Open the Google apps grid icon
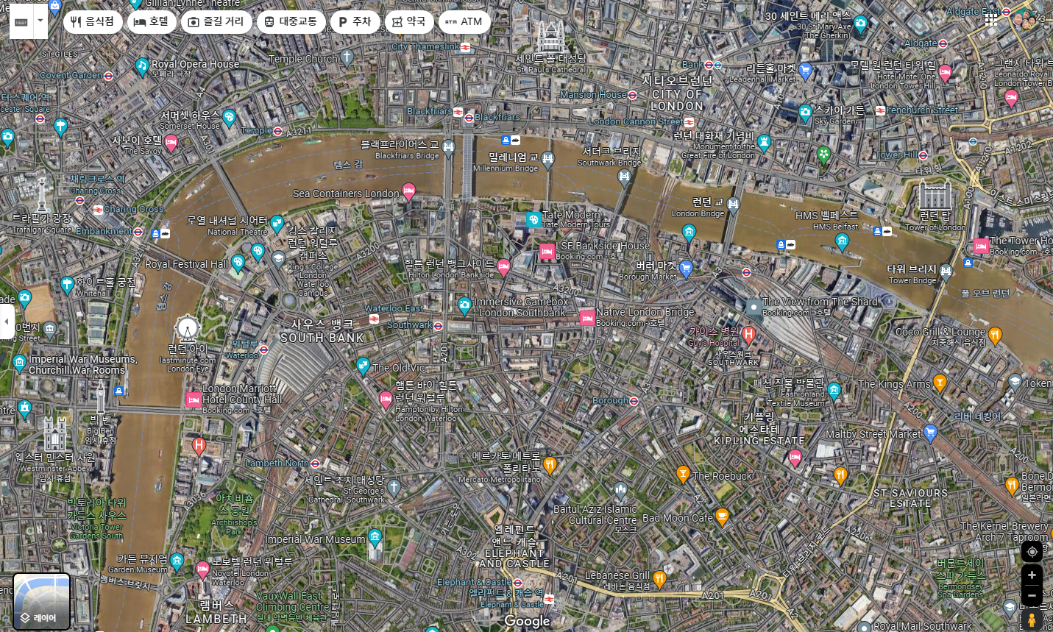The width and height of the screenshot is (1053, 632). 991,21
